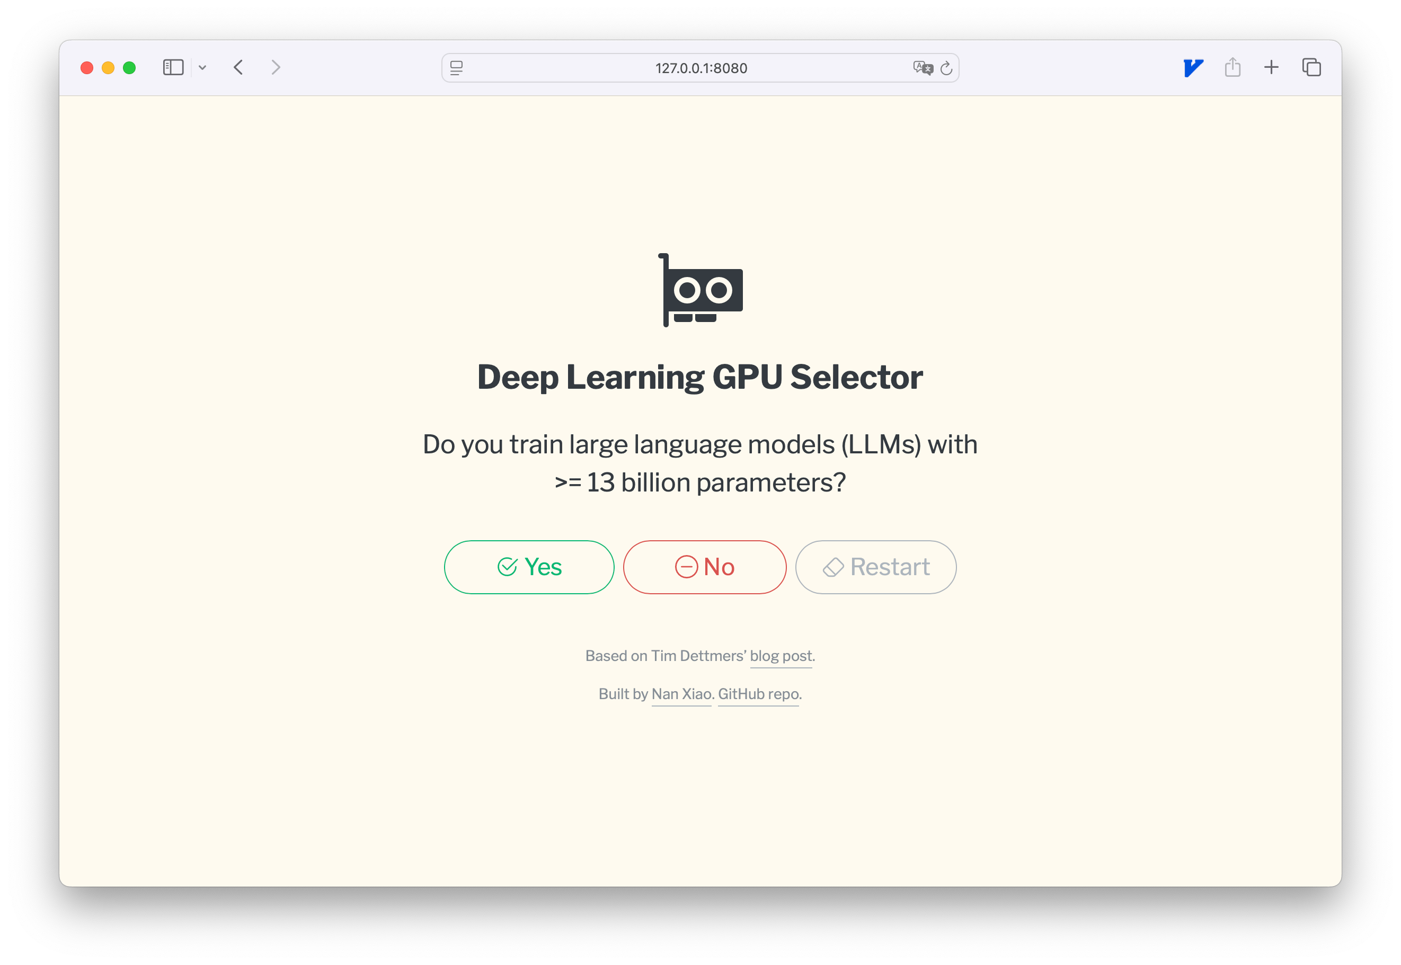Open the GitHub repo link

point(759,694)
